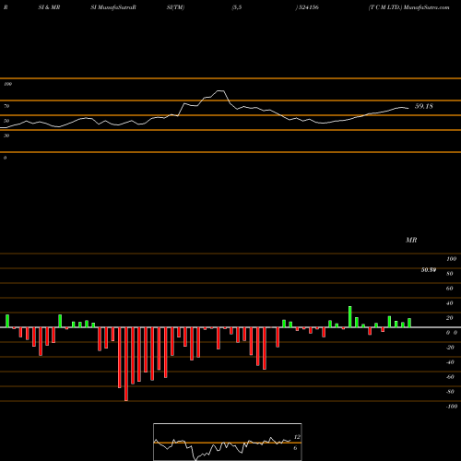Click the RSI axis label 30
461x461 pixels.
pos(6,136)
